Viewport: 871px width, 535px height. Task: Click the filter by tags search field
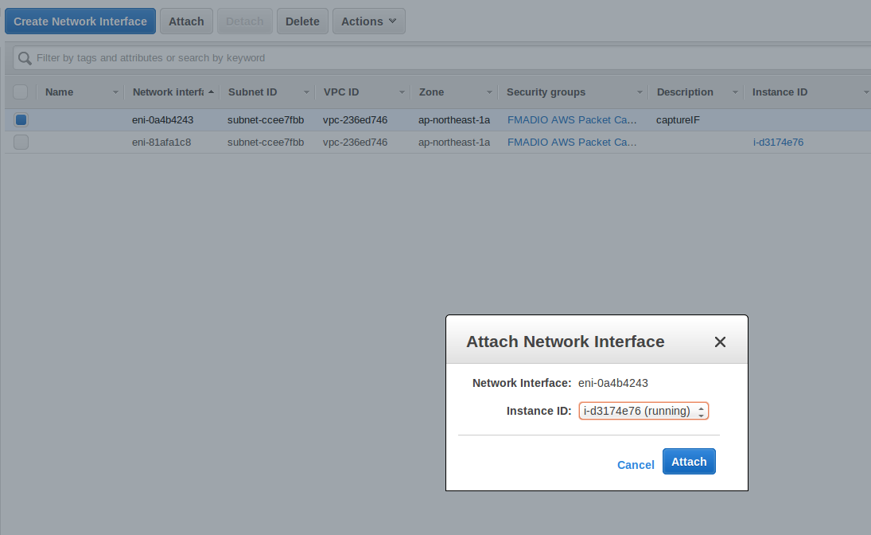pos(239,57)
